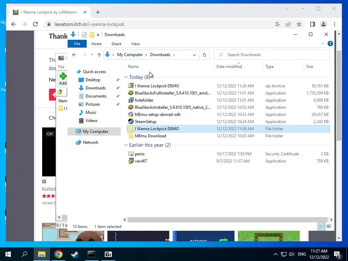
Task: Go up one folder level
Action: tap(99, 55)
